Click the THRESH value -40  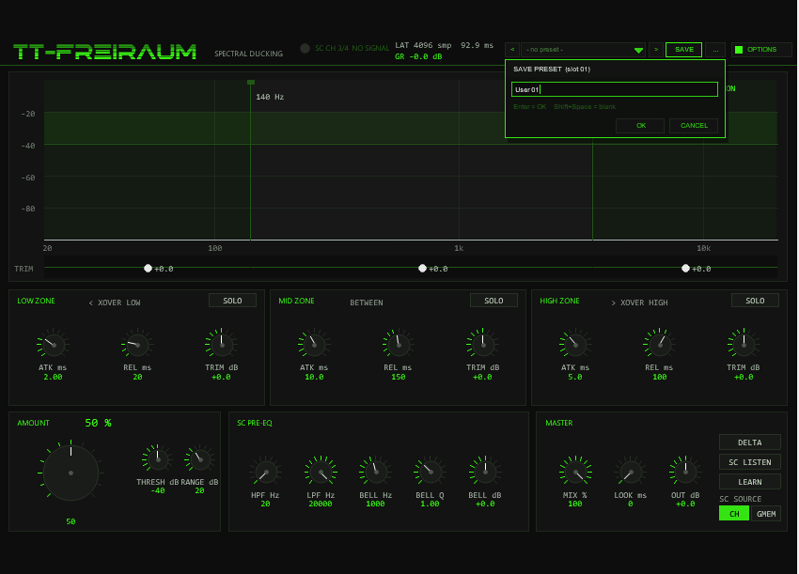[x=158, y=490]
